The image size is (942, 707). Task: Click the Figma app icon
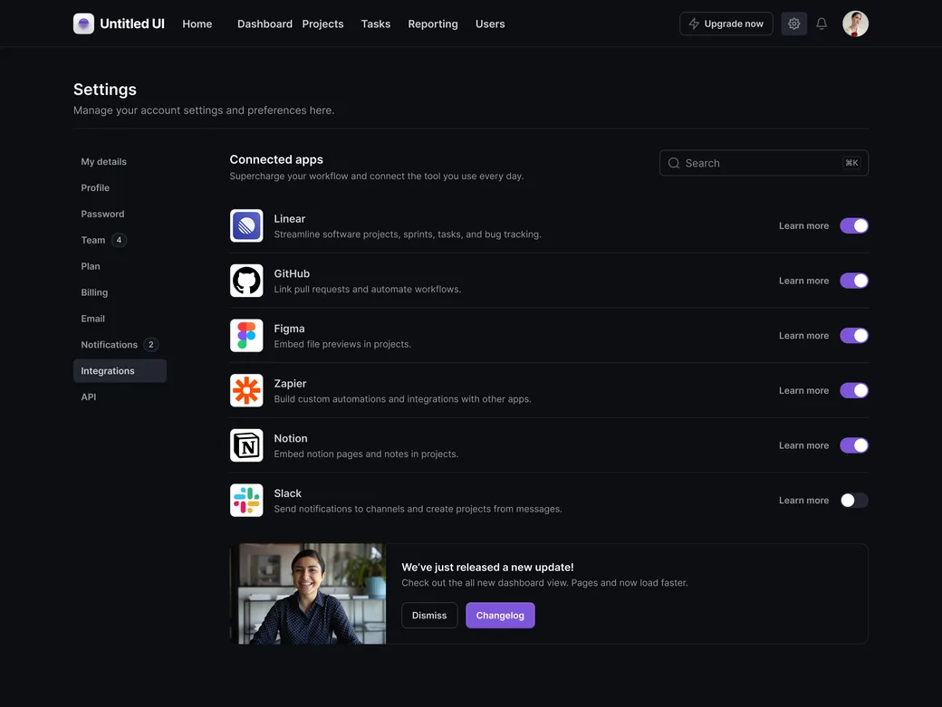point(246,336)
